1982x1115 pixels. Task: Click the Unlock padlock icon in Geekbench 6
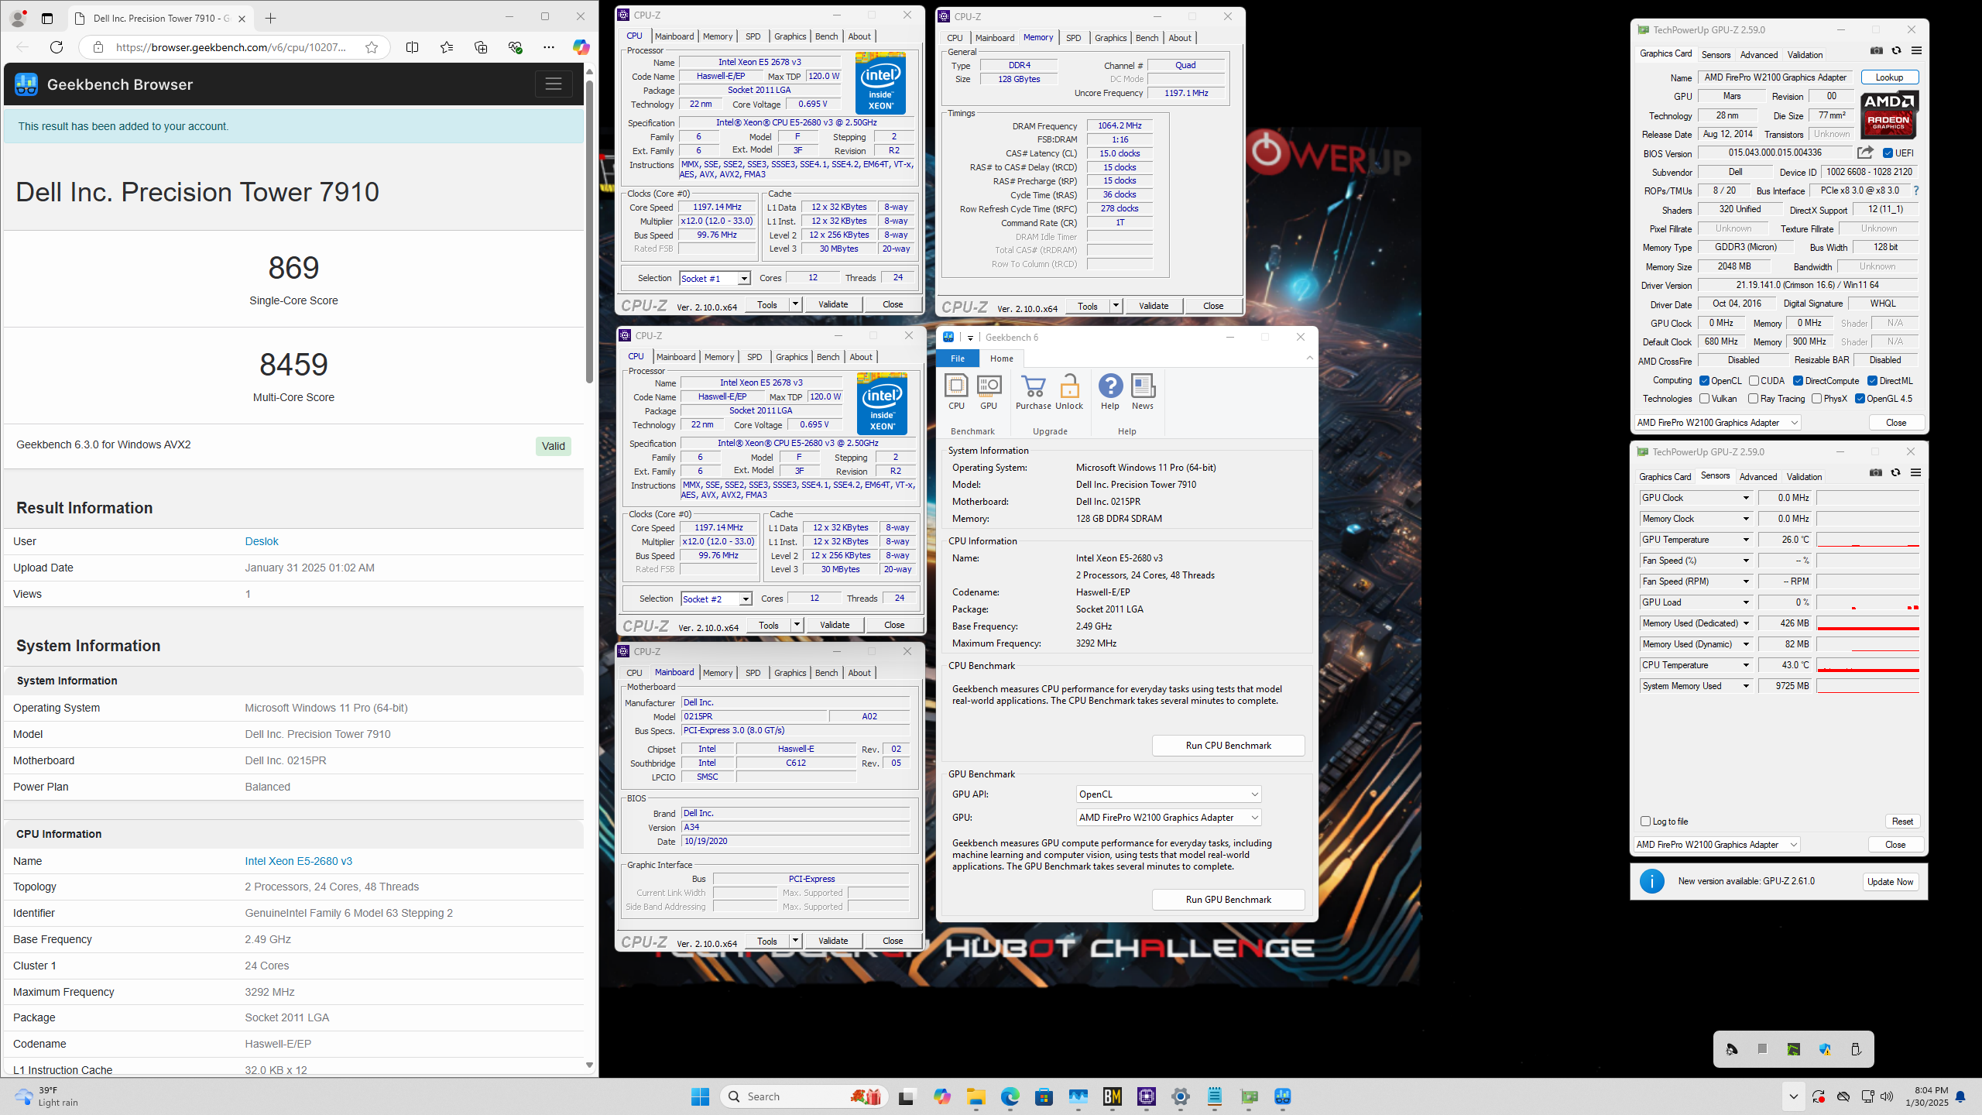1069,392
